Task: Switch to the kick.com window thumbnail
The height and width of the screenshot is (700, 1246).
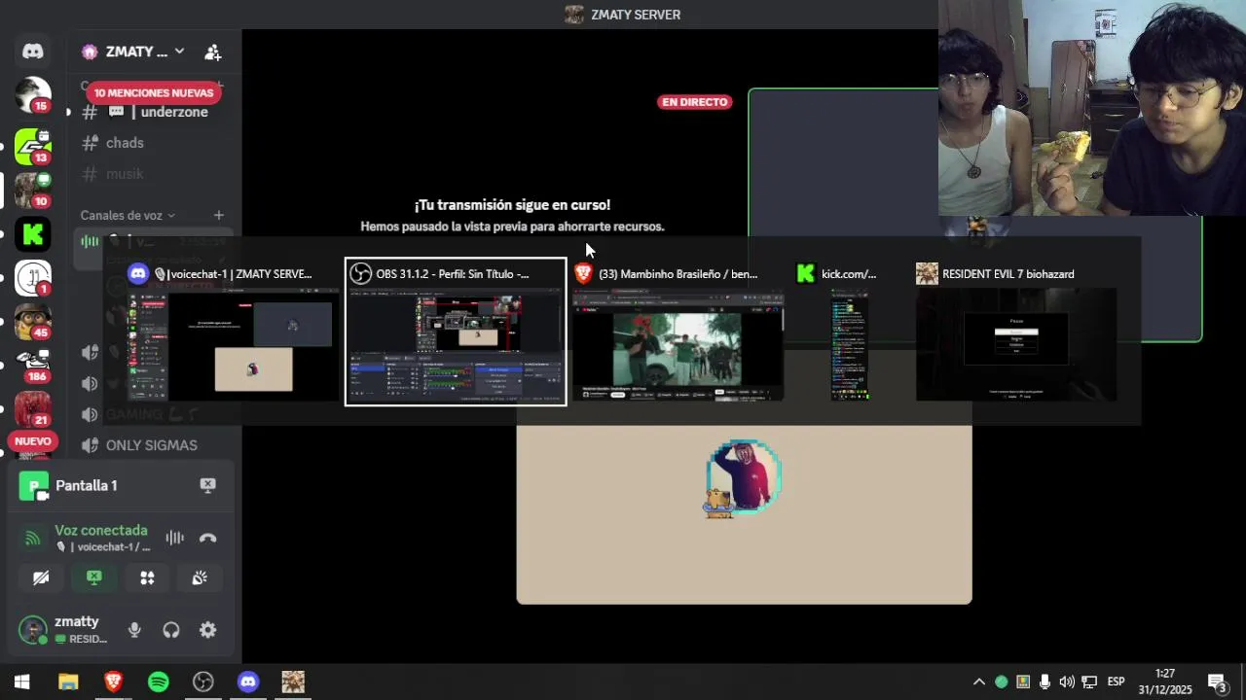Action: (x=850, y=332)
